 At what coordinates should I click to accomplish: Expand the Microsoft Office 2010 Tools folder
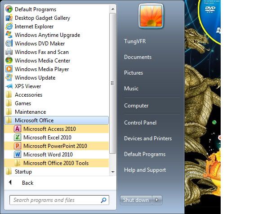tap(56, 163)
